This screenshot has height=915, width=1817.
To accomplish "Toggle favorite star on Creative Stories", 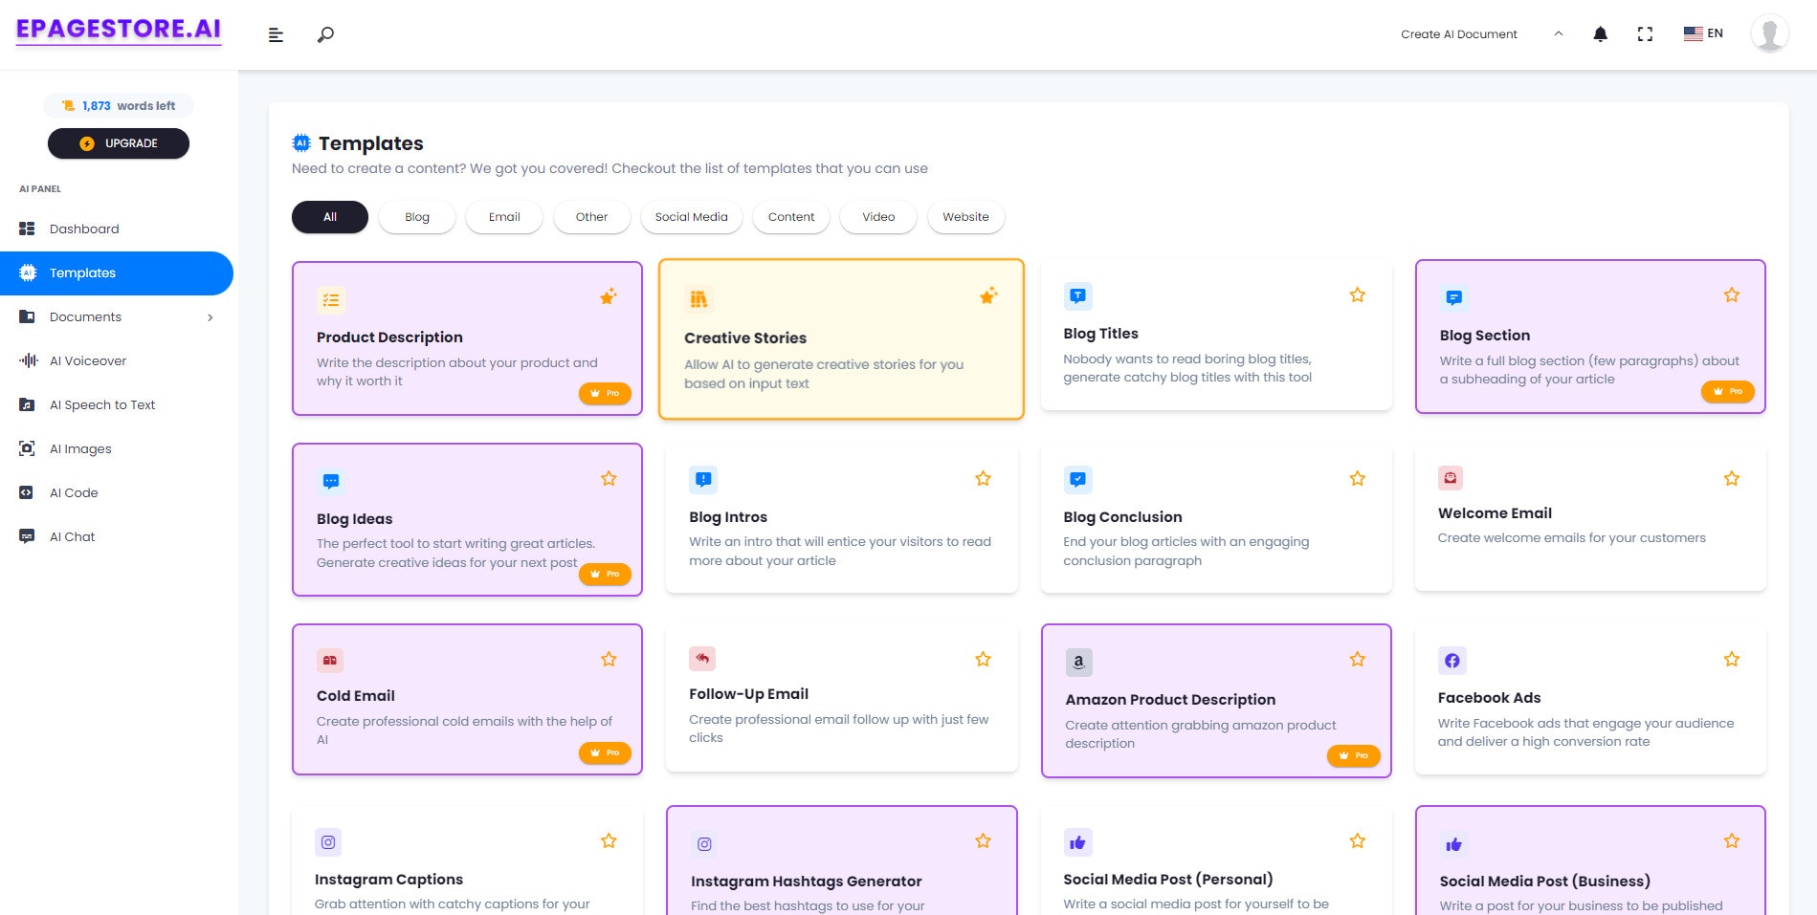I will [x=988, y=295].
